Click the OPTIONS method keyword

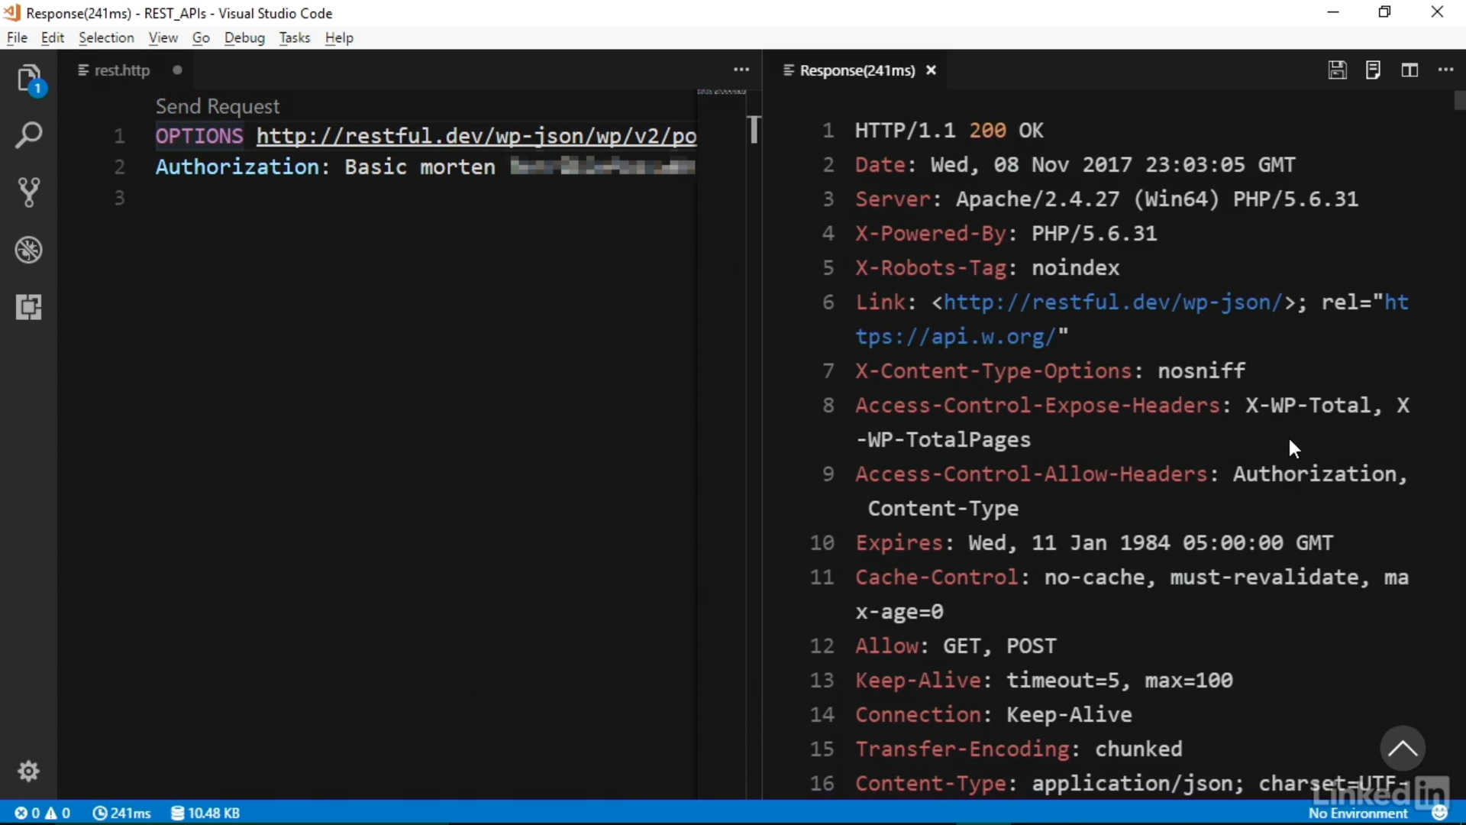(199, 136)
